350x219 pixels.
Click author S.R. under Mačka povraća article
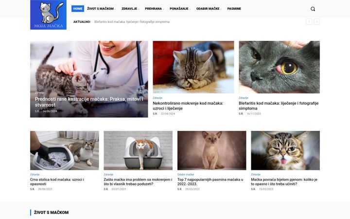253,189
